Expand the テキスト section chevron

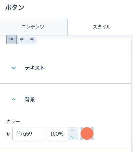14,68
